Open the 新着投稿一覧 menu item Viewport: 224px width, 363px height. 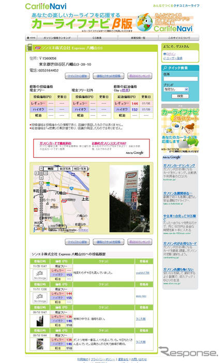(138, 38)
